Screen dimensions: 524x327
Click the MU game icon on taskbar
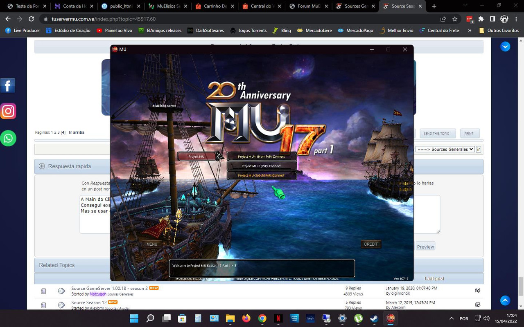pyautogui.click(x=390, y=318)
